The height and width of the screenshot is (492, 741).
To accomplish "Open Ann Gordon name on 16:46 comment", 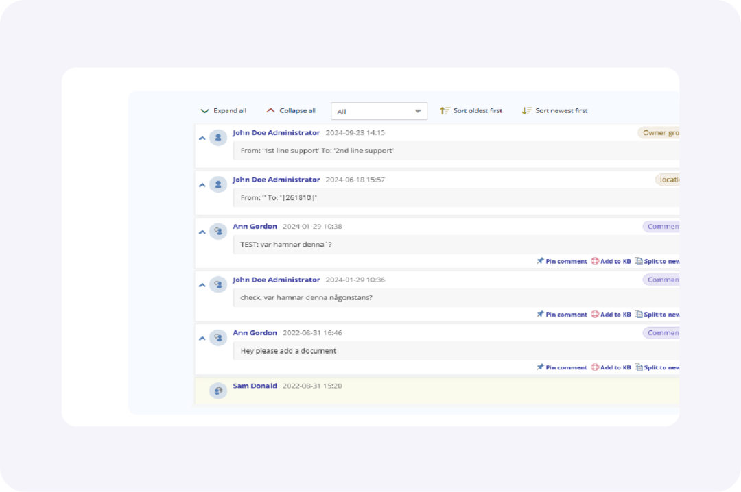I will point(255,332).
